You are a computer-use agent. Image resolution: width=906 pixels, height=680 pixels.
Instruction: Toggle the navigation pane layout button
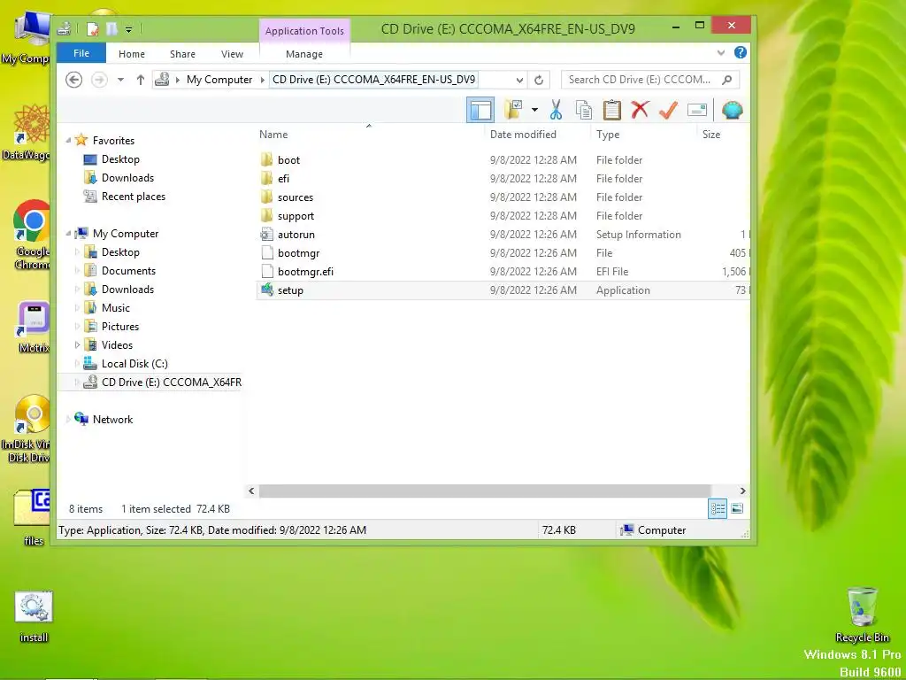[x=480, y=110]
